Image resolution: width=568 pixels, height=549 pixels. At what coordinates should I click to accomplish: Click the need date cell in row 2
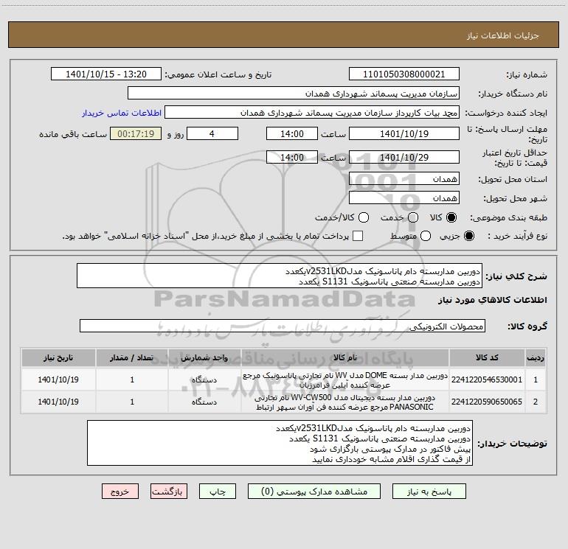coord(58,402)
